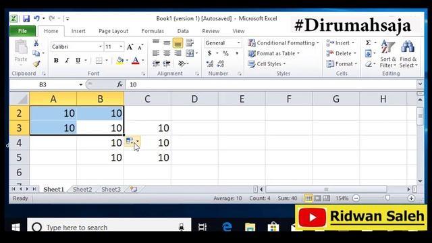Click the Comma Style icon

coord(237,53)
